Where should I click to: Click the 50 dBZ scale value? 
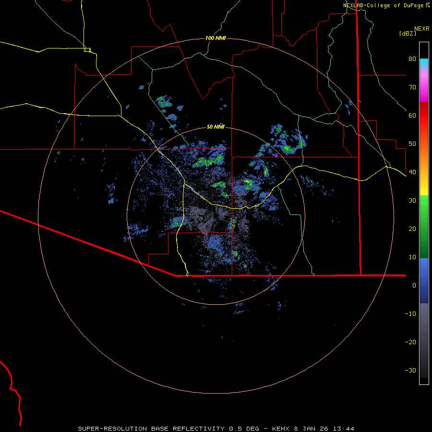tap(412, 144)
